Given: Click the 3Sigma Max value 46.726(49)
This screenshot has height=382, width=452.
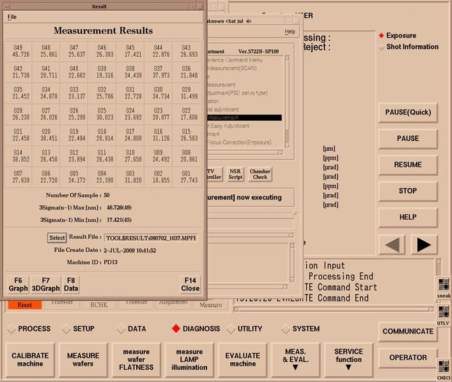Looking at the screenshot, I should [119, 208].
